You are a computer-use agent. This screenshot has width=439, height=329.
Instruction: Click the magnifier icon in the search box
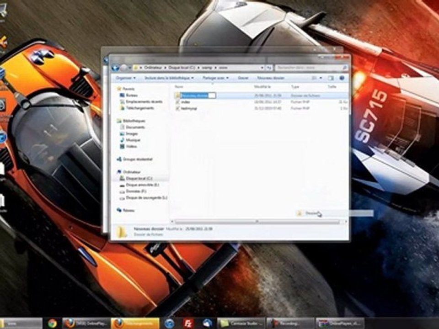[x=345, y=68]
